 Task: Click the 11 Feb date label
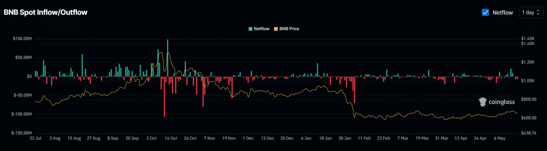(364, 138)
